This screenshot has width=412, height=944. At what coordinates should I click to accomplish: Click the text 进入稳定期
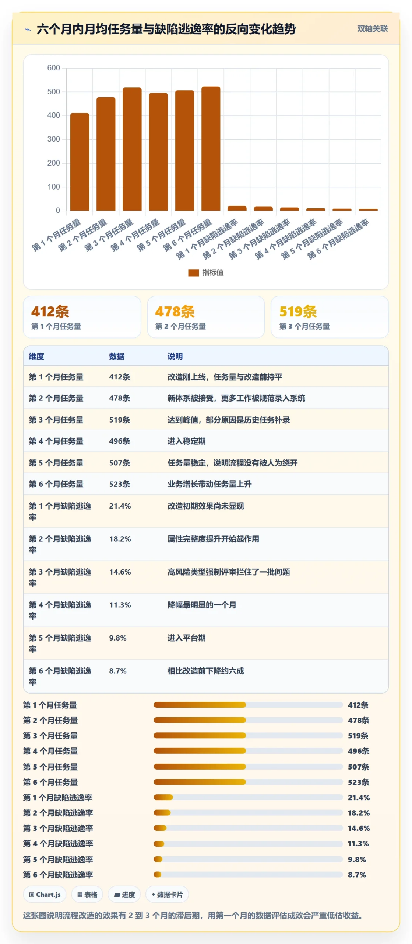(186, 441)
